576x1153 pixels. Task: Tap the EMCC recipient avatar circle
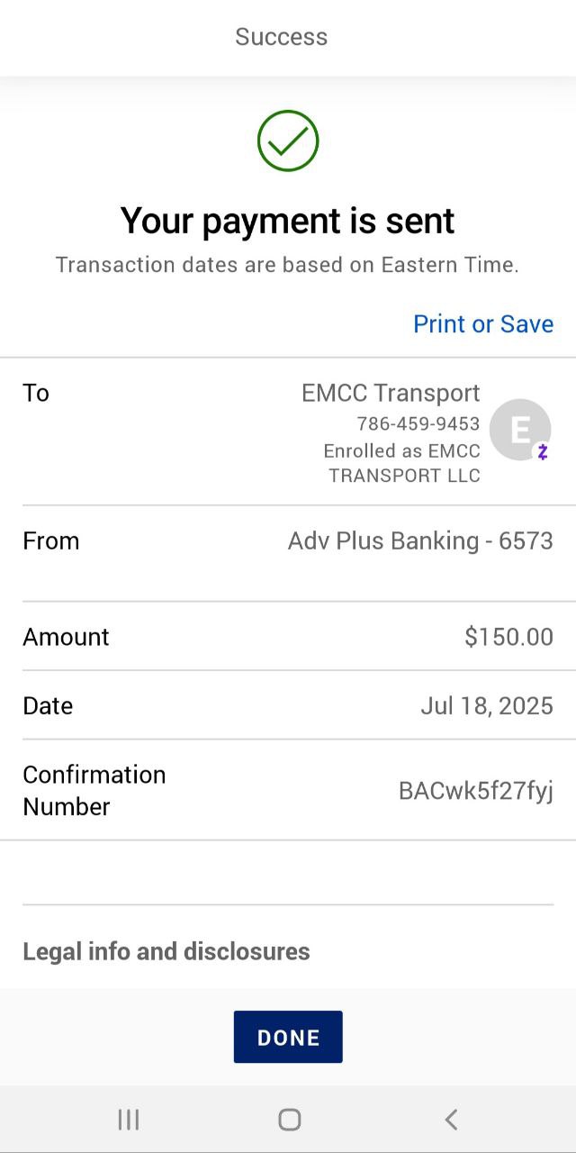pos(518,429)
